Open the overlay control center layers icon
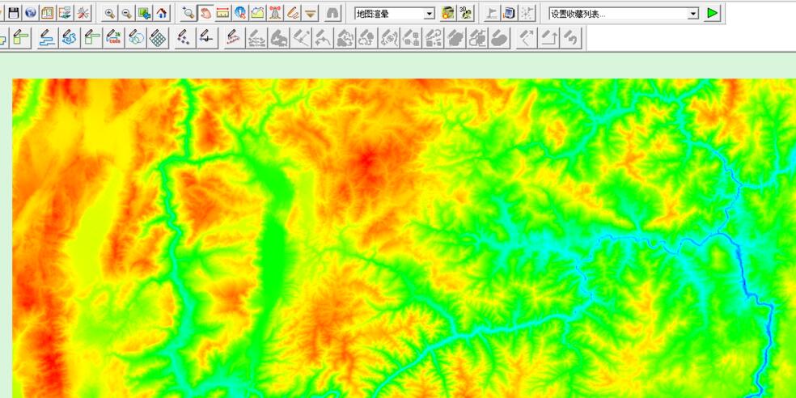Viewport: 796px width, 398px height. click(x=65, y=13)
